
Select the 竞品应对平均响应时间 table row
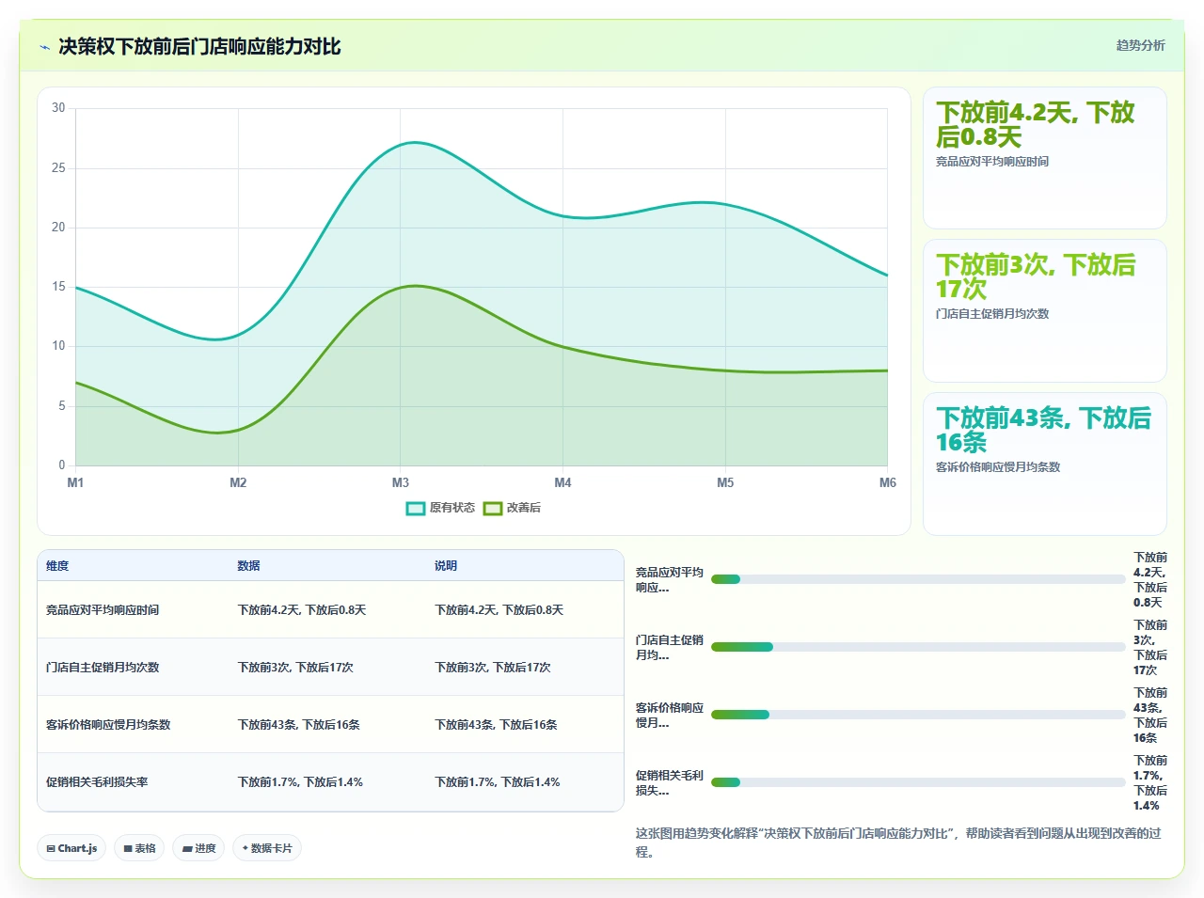[330, 610]
